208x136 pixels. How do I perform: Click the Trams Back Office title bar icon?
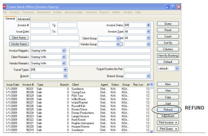tap(5, 7)
